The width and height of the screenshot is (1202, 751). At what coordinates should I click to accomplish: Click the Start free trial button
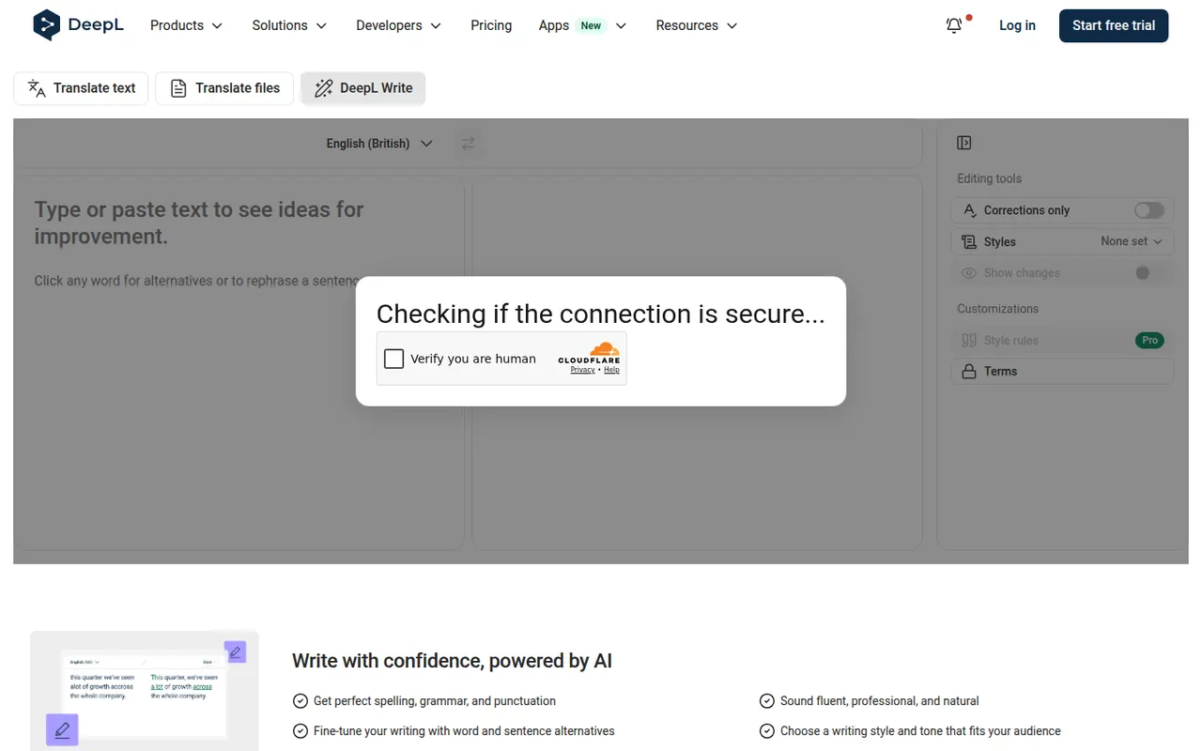tap(1114, 25)
